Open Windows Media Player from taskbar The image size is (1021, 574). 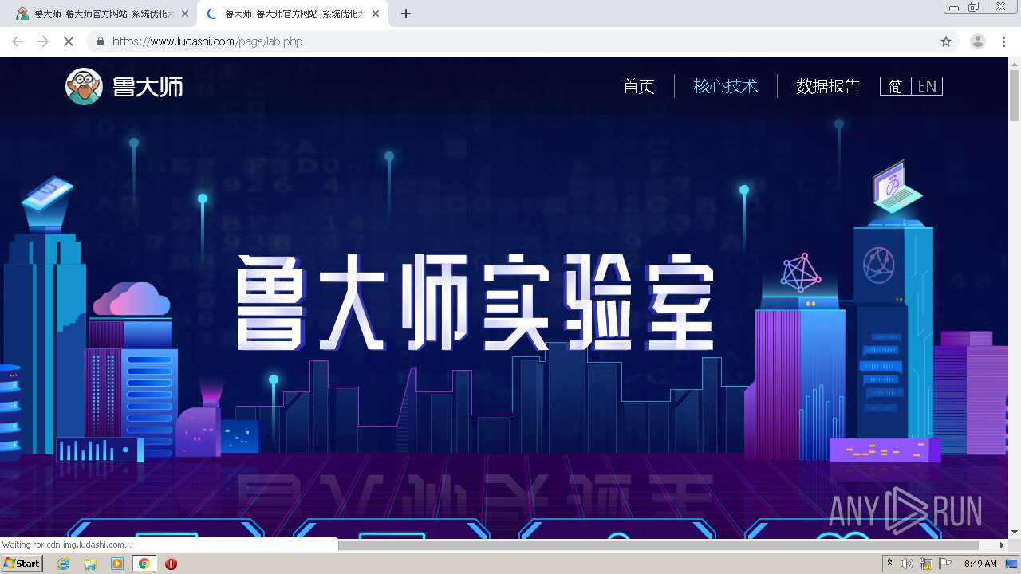click(x=117, y=564)
